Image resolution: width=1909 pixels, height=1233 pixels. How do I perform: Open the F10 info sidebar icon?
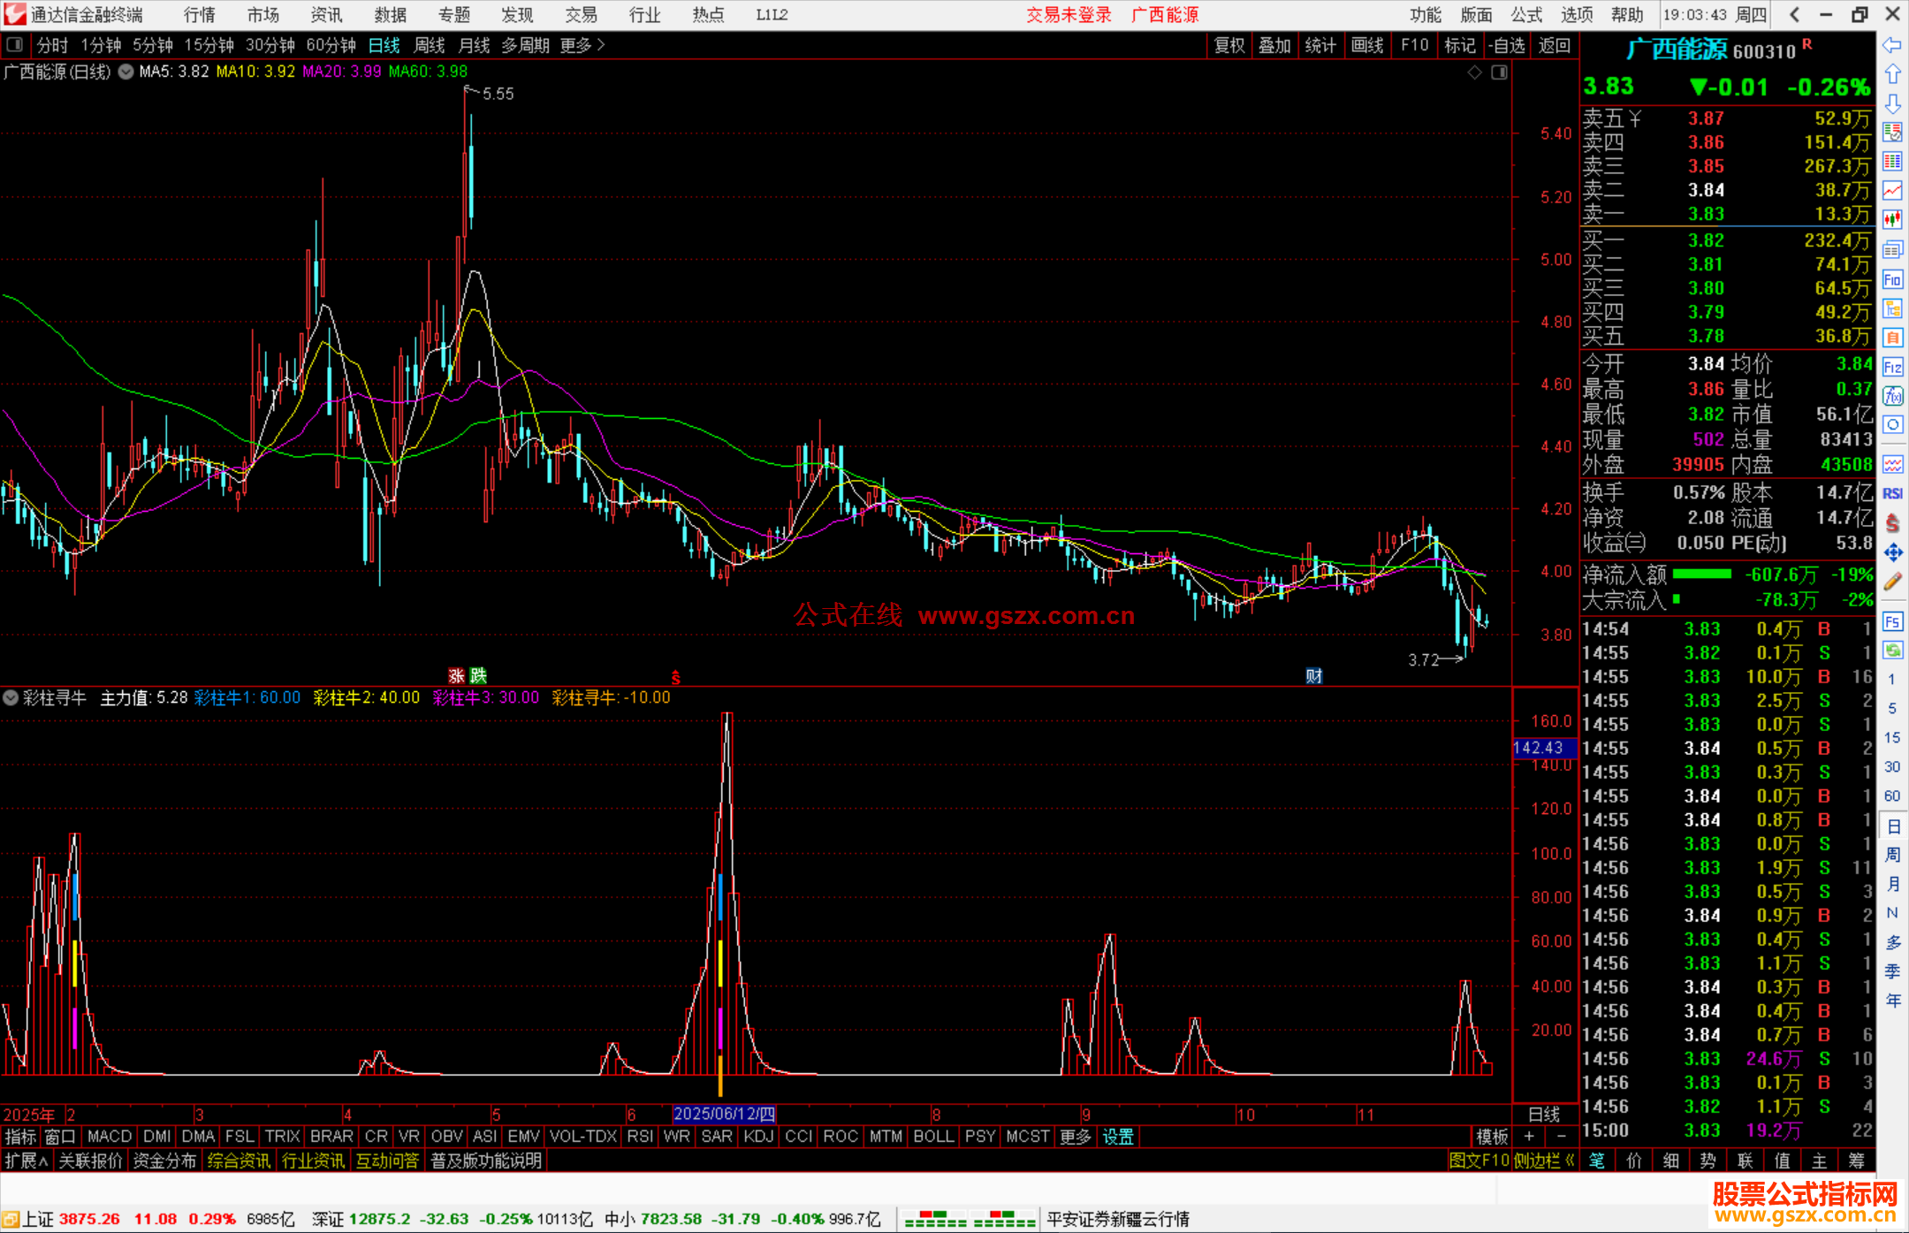[1892, 280]
